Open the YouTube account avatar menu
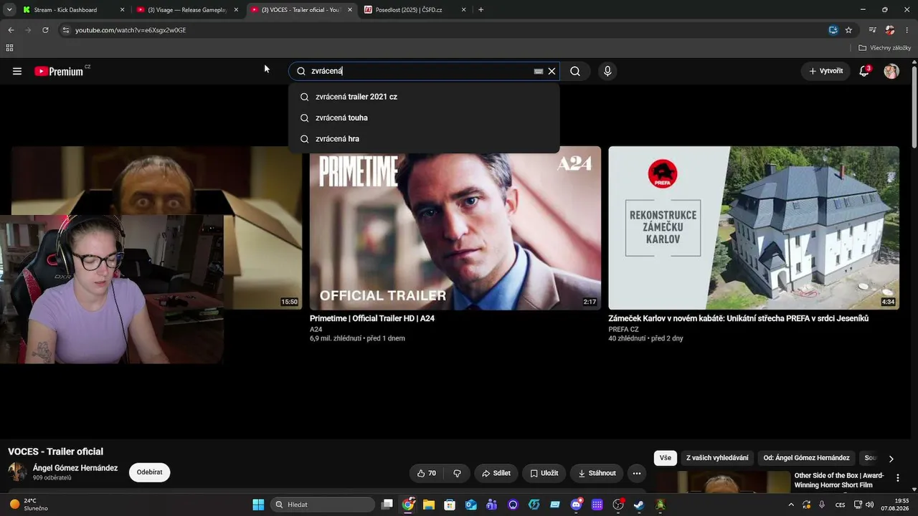 [x=891, y=71]
